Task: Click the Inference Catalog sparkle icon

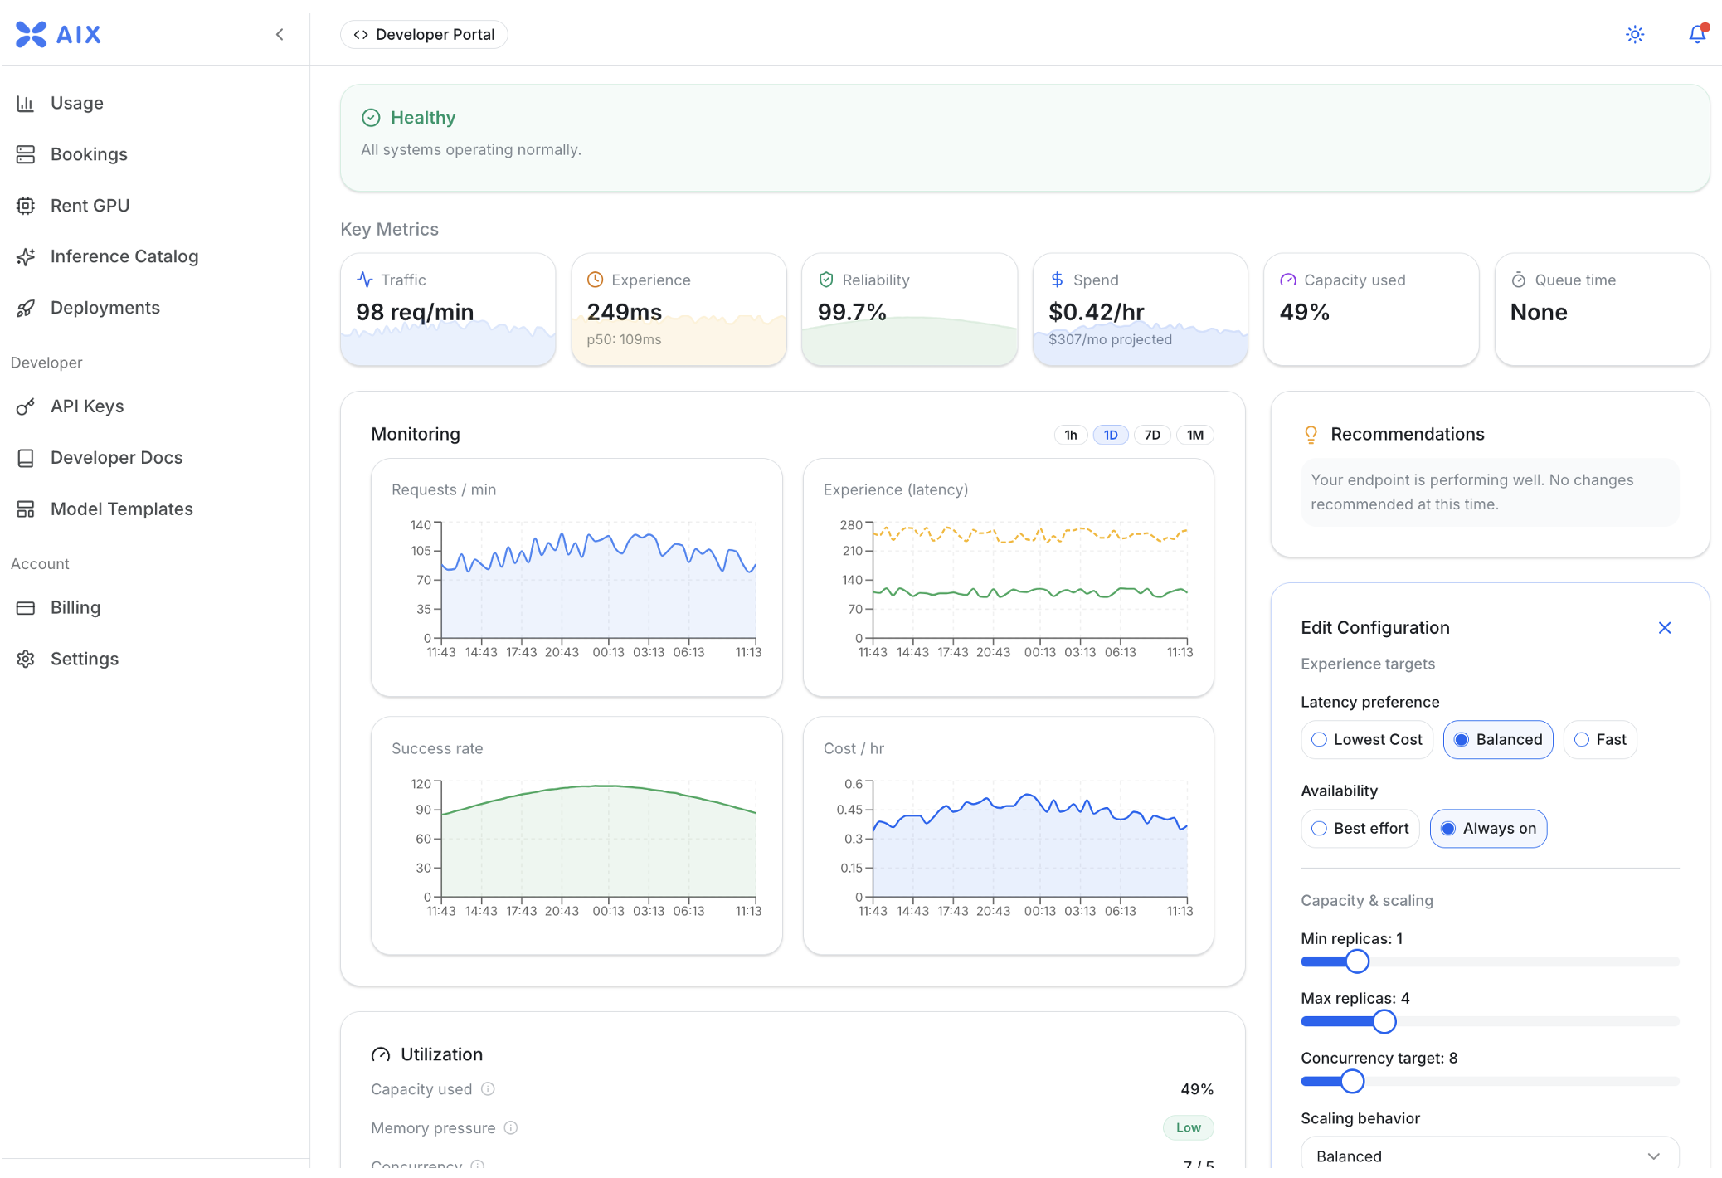Action: pyautogui.click(x=26, y=256)
